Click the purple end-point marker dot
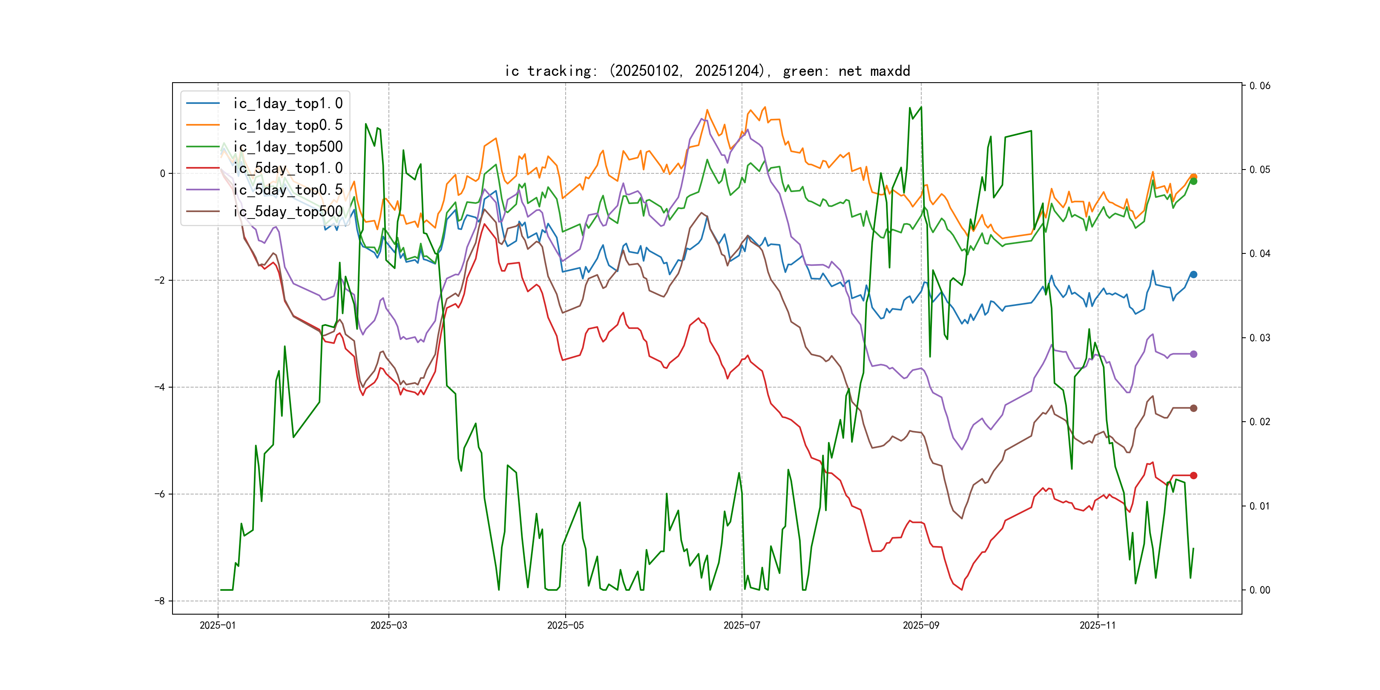The height and width of the screenshot is (690, 1380). pyautogui.click(x=1193, y=354)
